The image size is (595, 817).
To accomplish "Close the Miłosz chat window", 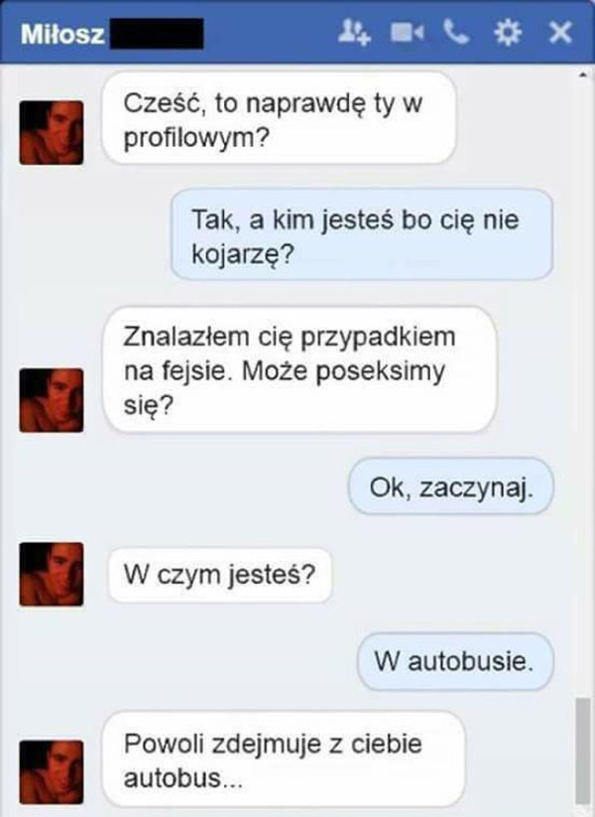I will [560, 33].
